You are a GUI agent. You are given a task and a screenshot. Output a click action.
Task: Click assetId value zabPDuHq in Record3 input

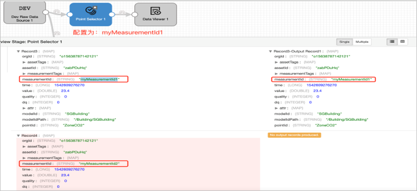pos(76,68)
